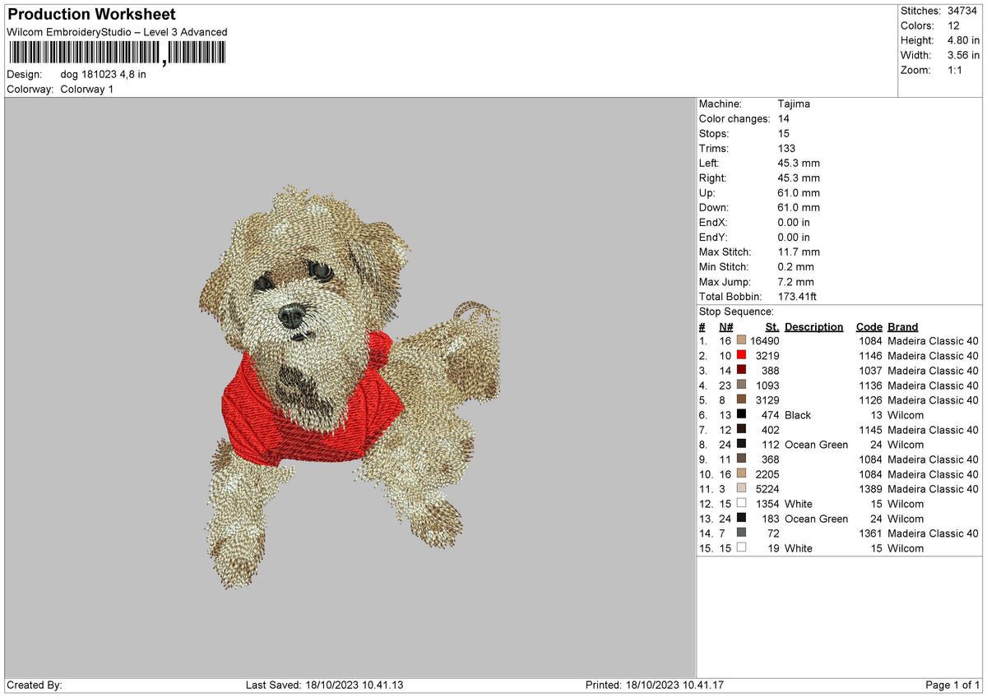Select the dark red swatch in stop 3

click(741, 371)
